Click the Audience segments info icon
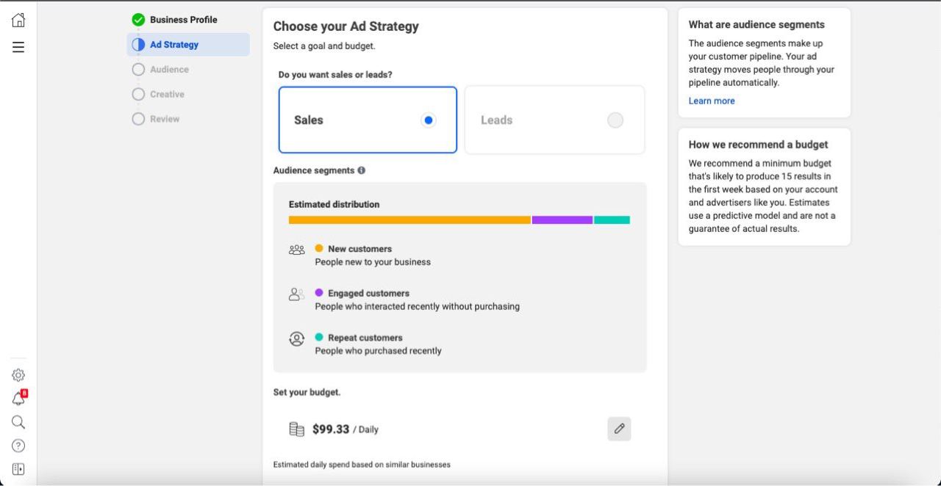The width and height of the screenshot is (941, 486). (x=361, y=170)
